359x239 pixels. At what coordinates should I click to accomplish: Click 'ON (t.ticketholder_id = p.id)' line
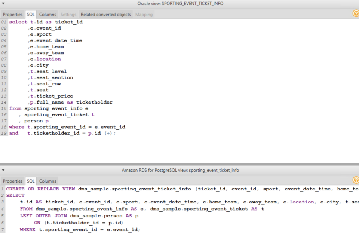point(79,223)
